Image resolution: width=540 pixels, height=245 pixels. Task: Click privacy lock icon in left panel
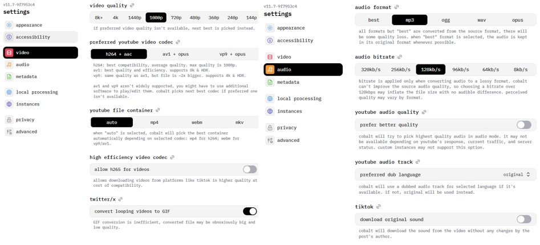9,120
